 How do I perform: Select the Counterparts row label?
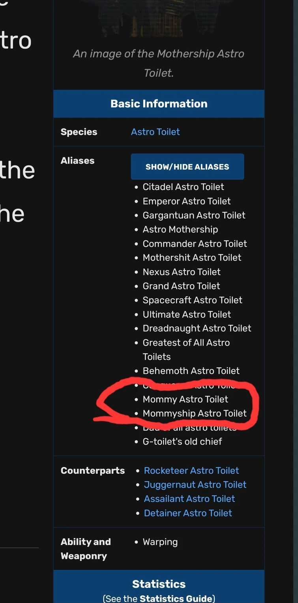(92, 470)
